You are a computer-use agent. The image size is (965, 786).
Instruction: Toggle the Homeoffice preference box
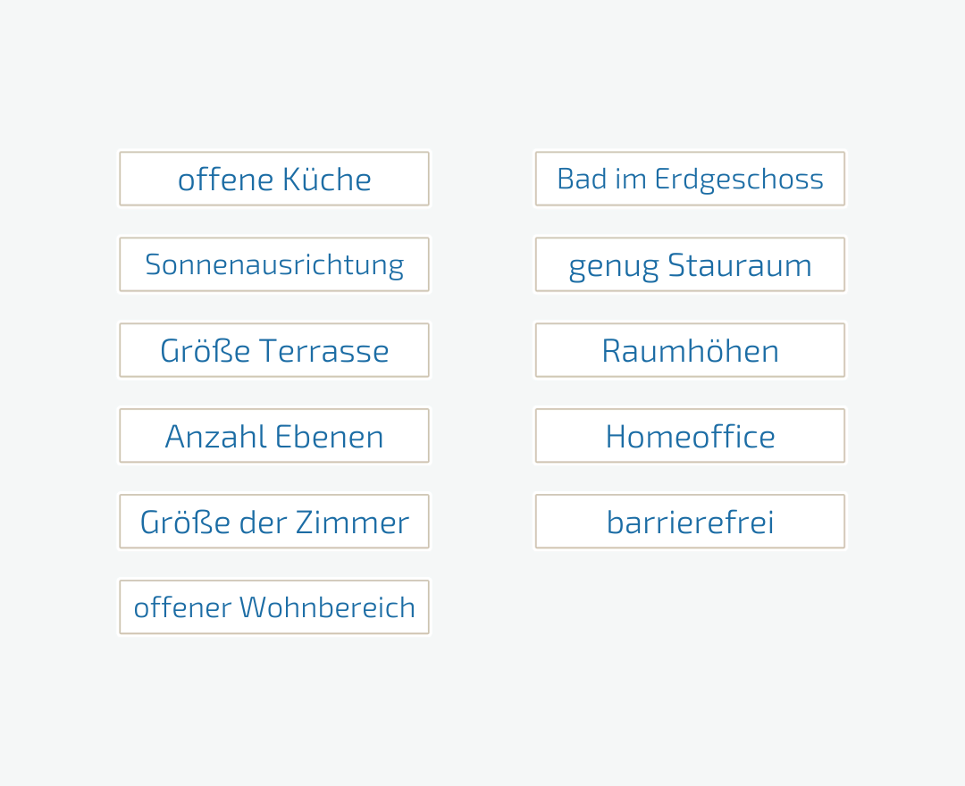pos(690,436)
